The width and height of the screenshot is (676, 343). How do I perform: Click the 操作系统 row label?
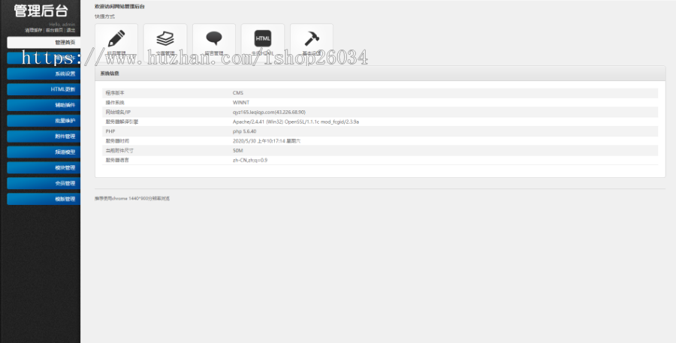(115, 103)
